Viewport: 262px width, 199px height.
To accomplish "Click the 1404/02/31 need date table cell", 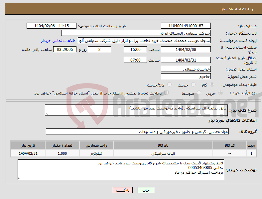I will click(28, 153).
